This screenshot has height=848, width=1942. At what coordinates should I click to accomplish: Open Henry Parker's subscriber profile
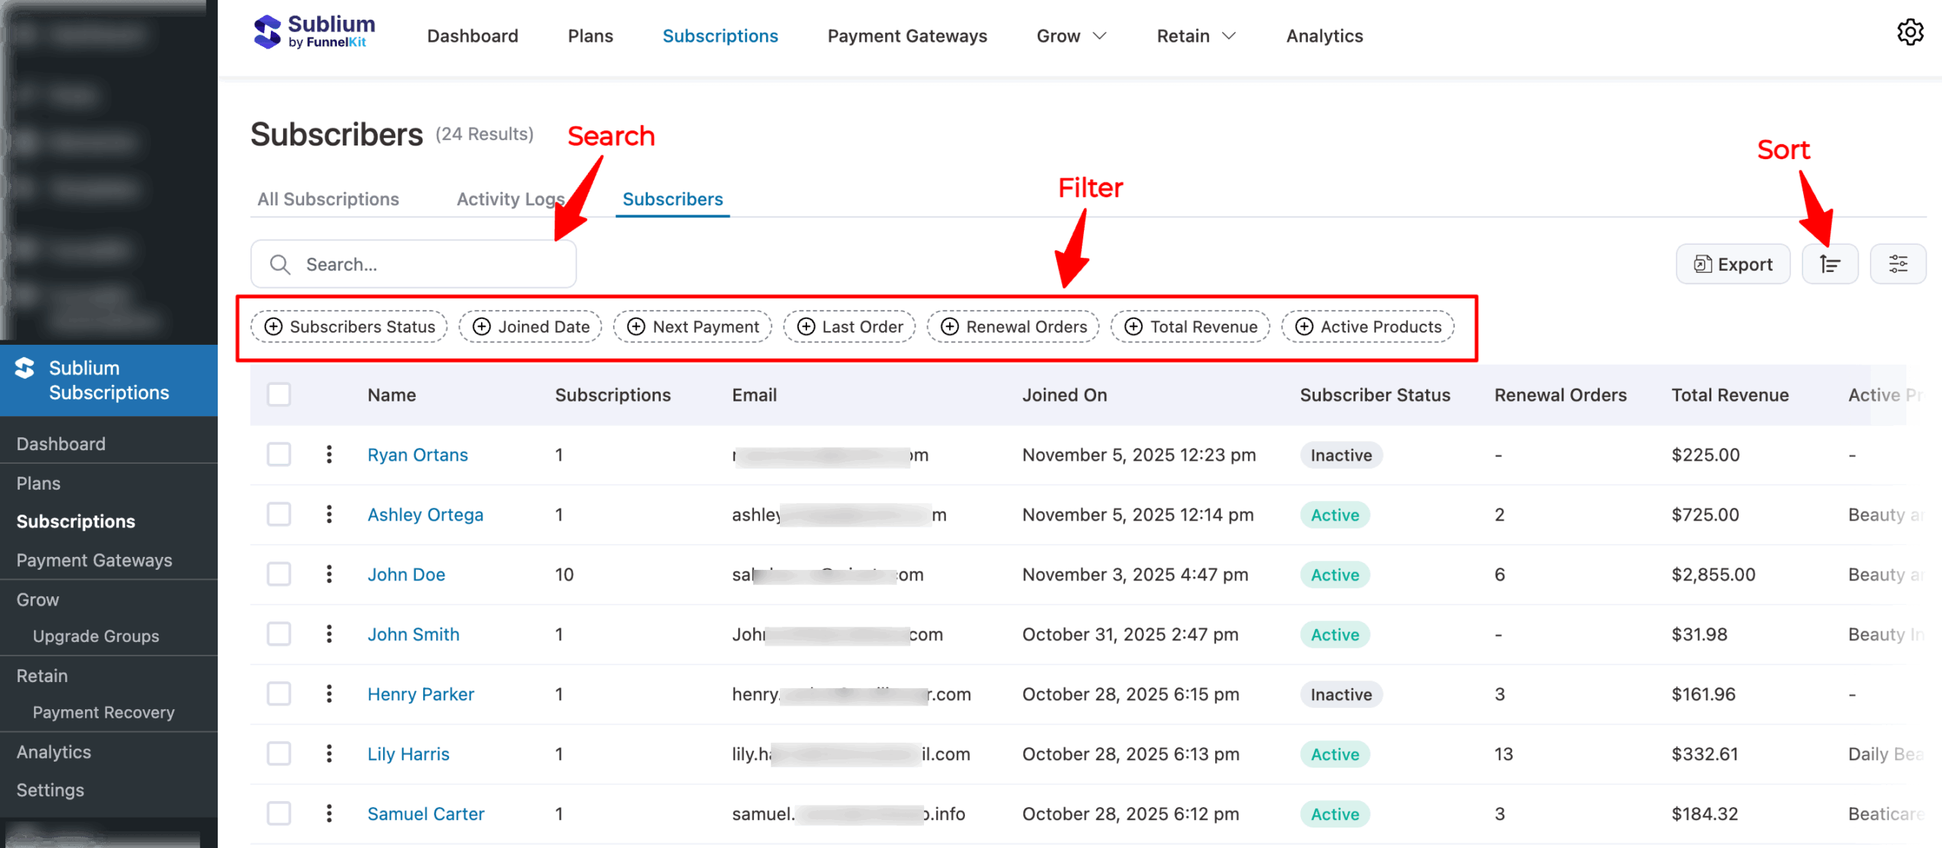pos(420,693)
